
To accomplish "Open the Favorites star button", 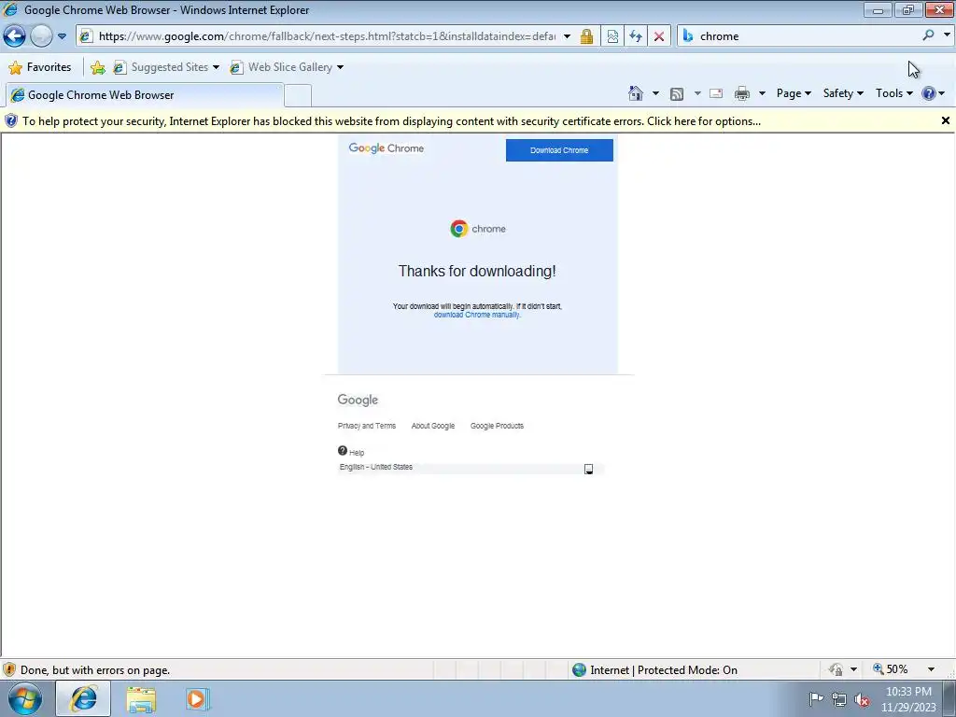I will click(40, 67).
